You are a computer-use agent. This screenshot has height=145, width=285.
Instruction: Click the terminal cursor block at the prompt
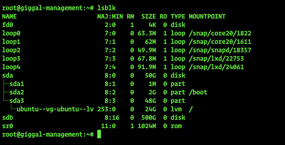(x=99, y=134)
